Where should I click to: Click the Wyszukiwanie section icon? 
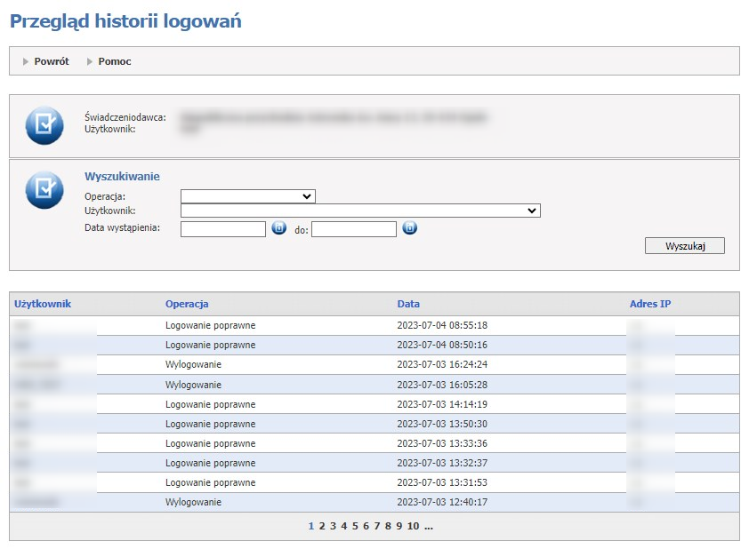44,190
